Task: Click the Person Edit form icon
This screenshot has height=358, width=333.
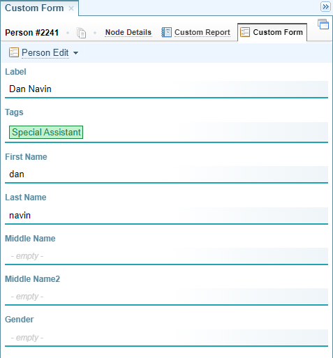Action: tap(14, 52)
